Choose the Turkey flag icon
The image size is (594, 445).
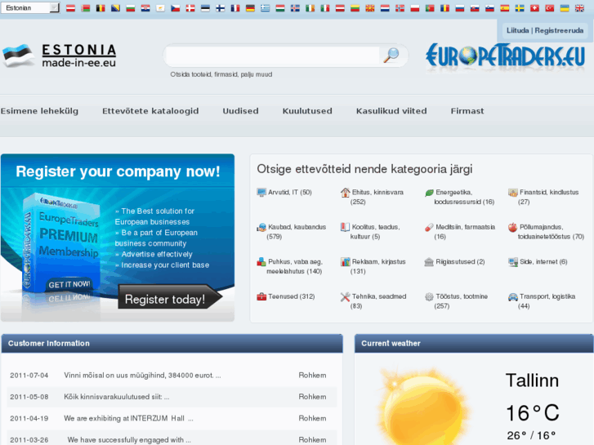point(550,8)
